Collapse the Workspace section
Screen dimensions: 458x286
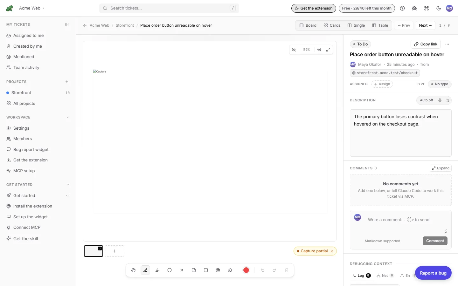pos(68,117)
